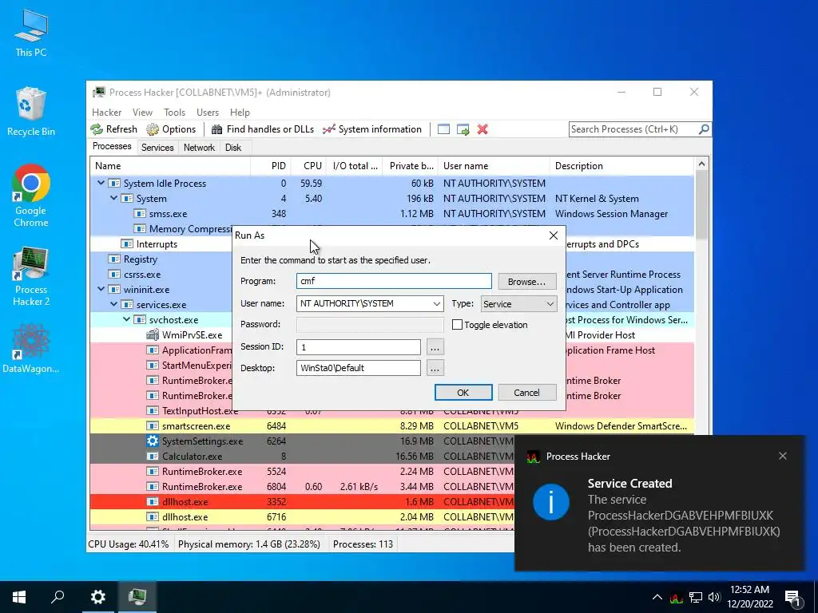Open Google Chrome desktop shortcut

tap(31, 196)
